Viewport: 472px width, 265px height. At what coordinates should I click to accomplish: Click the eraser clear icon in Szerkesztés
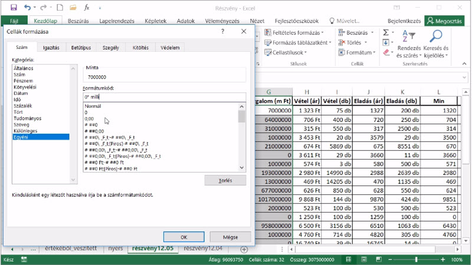(386, 52)
